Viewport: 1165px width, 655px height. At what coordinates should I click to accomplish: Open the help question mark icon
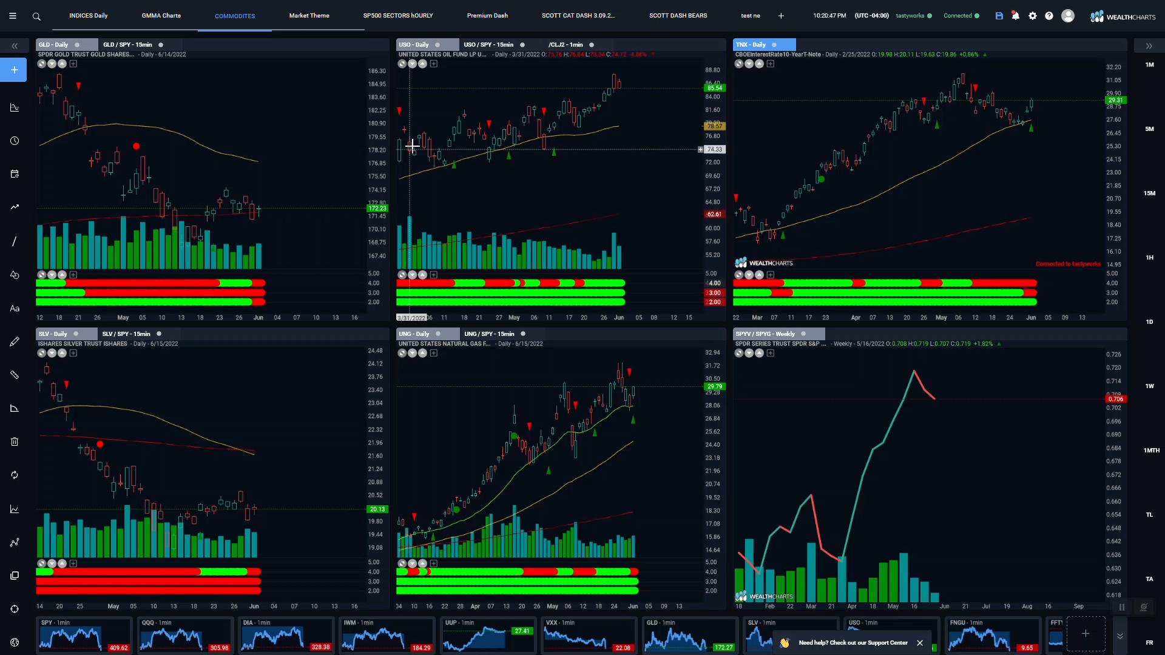coord(1049,16)
